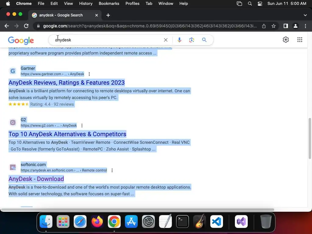
Task: Open the Help menu
Action: click(183, 4)
